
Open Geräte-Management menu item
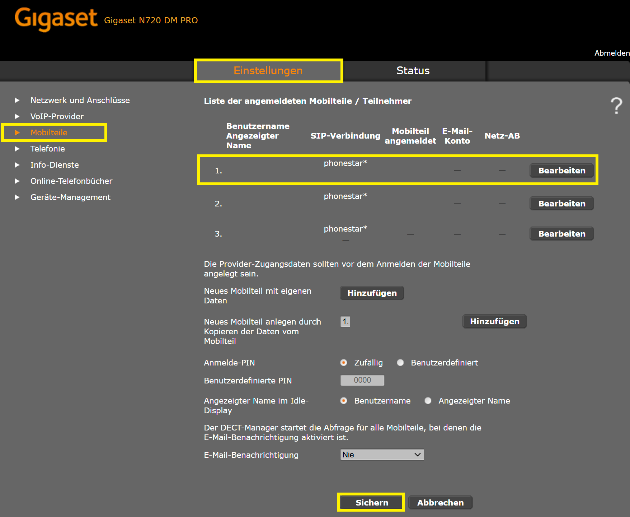70,197
